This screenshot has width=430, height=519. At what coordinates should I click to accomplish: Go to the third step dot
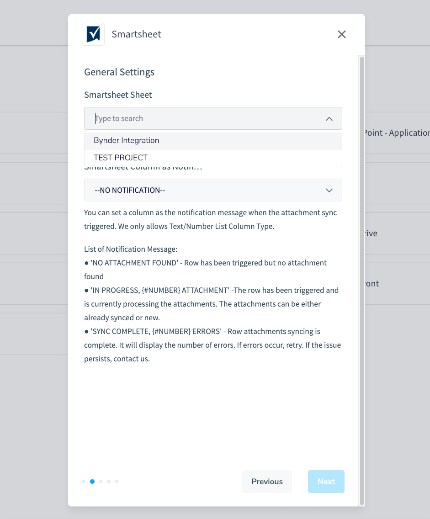pos(101,482)
